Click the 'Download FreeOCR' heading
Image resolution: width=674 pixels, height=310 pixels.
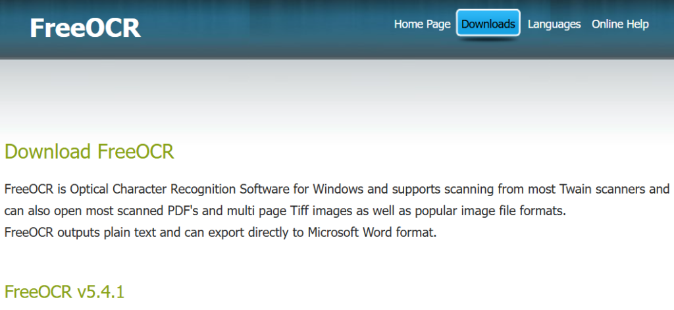(90, 151)
